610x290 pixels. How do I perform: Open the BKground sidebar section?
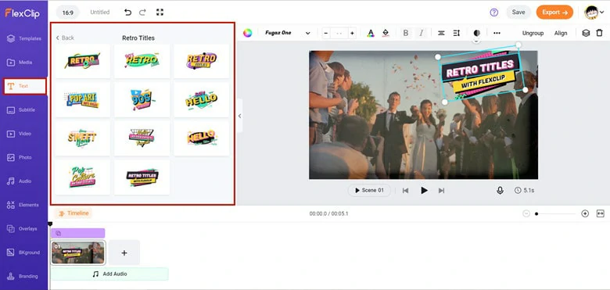[x=23, y=252]
